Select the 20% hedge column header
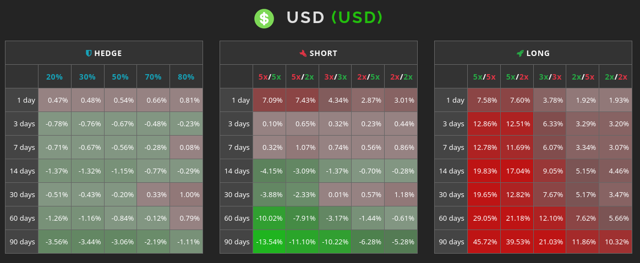Viewport: 640px width, 263px height. coord(54,76)
